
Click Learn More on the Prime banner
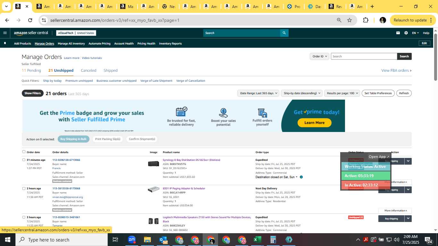click(x=314, y=123)
